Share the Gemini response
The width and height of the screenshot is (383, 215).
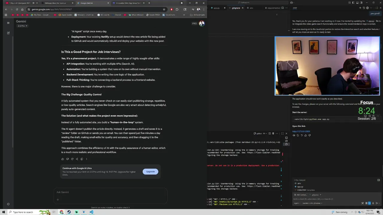pos(77,159)
